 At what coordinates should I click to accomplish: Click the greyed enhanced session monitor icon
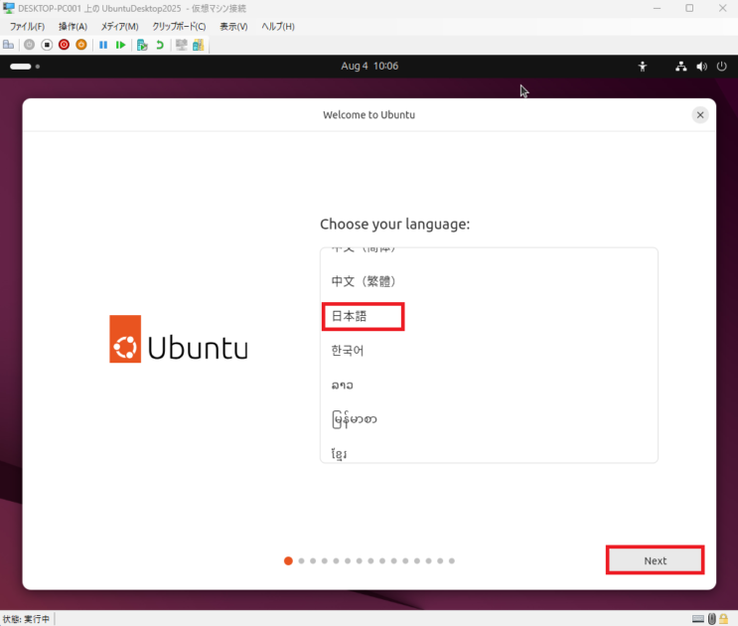(x=181, y=45)
